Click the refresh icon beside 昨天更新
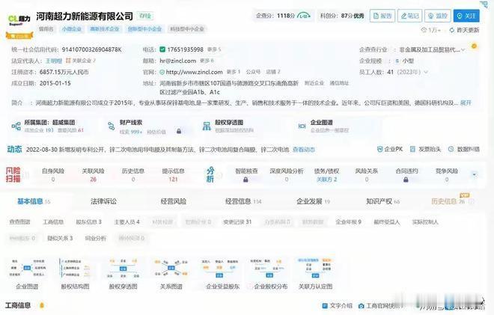494x315 pixels. (x=452, y=30)
